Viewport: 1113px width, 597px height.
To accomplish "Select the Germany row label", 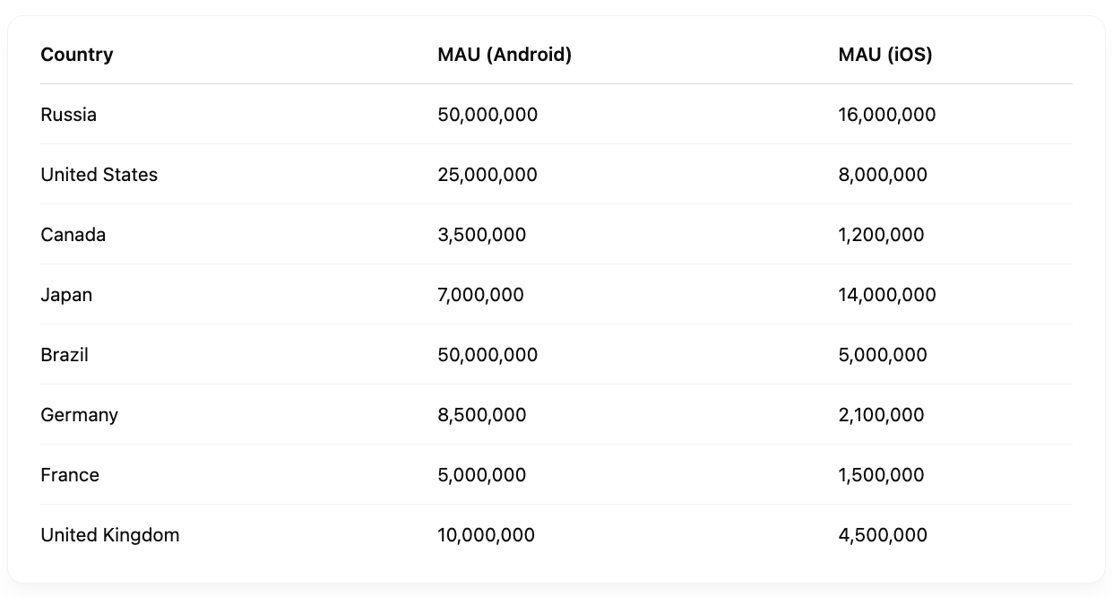I will tap(80, 415).
